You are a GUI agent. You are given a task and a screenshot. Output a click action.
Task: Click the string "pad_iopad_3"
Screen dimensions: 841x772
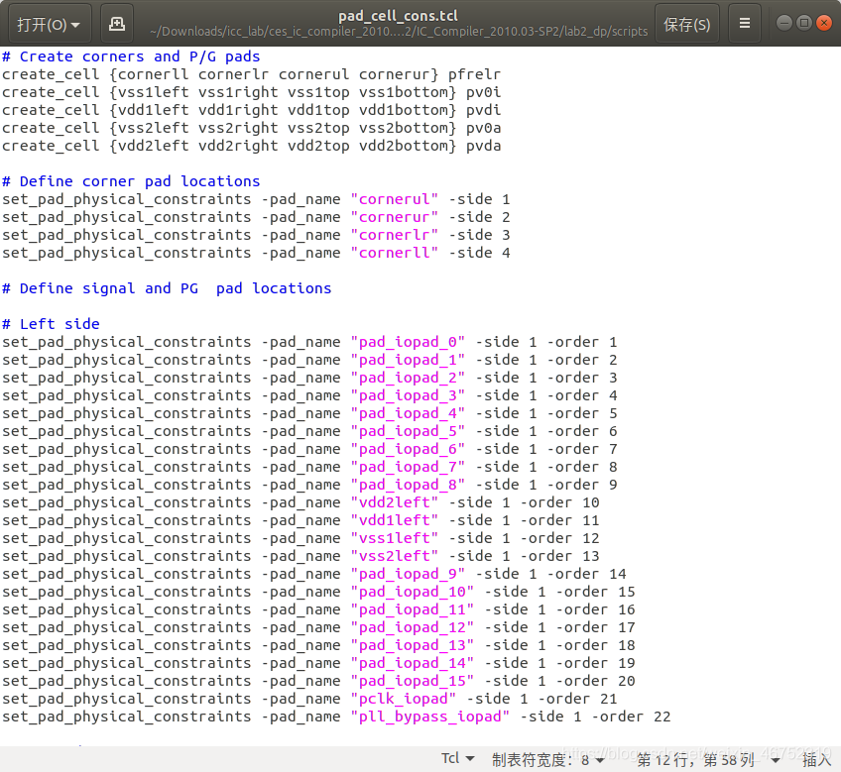point(408,395)
